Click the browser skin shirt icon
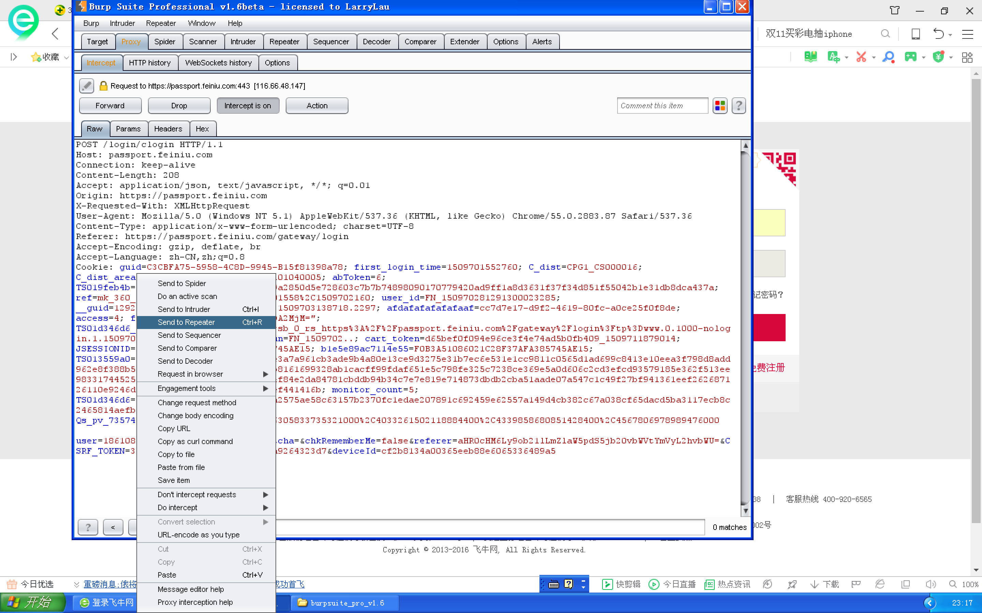The image size is (982, 613). tap(894, 10)
